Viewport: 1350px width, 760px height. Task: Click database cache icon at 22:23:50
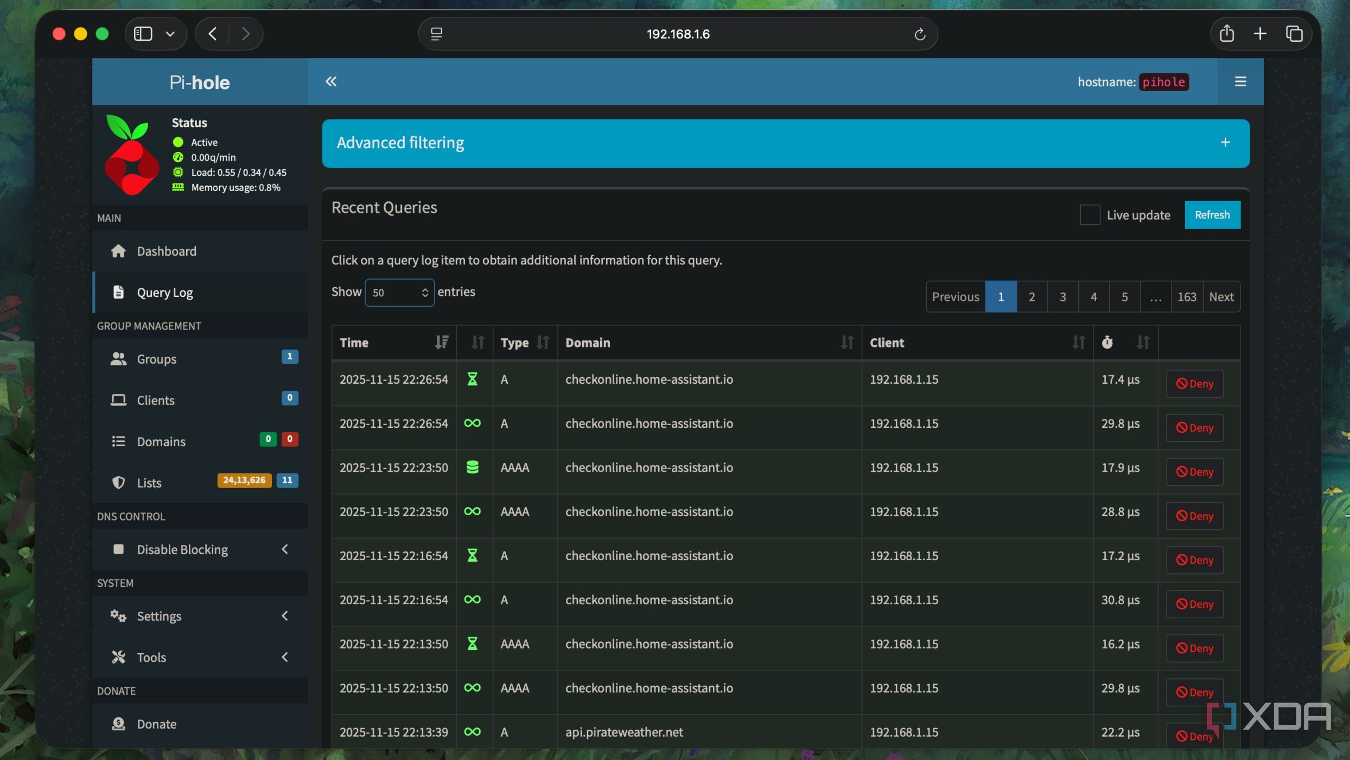tap(472, 467)
